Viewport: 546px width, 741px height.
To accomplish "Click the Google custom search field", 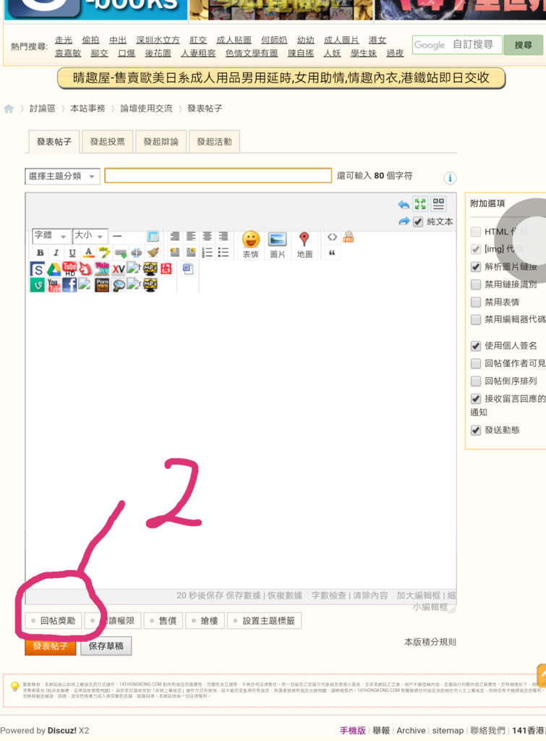I will pos(457,45).
